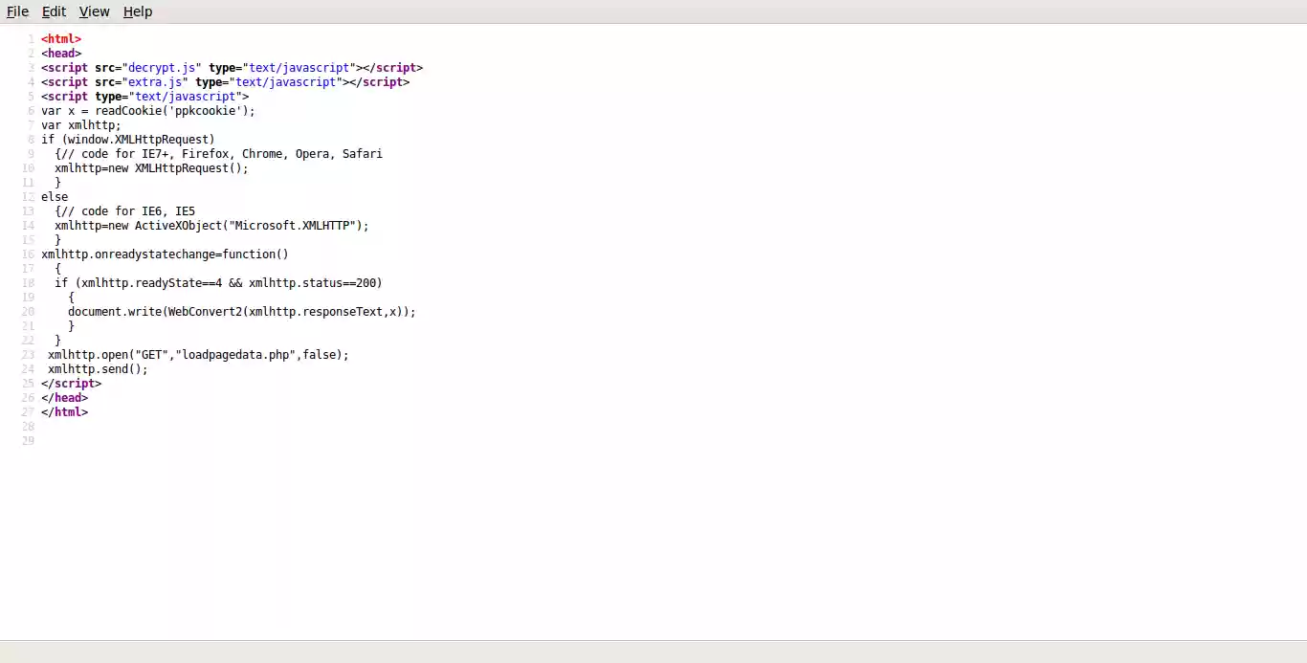Viewport: 1307px width, 663px height.
Task: Click line number 27 in the gutter
Action: pyautogui.click(x=28, y=411)
